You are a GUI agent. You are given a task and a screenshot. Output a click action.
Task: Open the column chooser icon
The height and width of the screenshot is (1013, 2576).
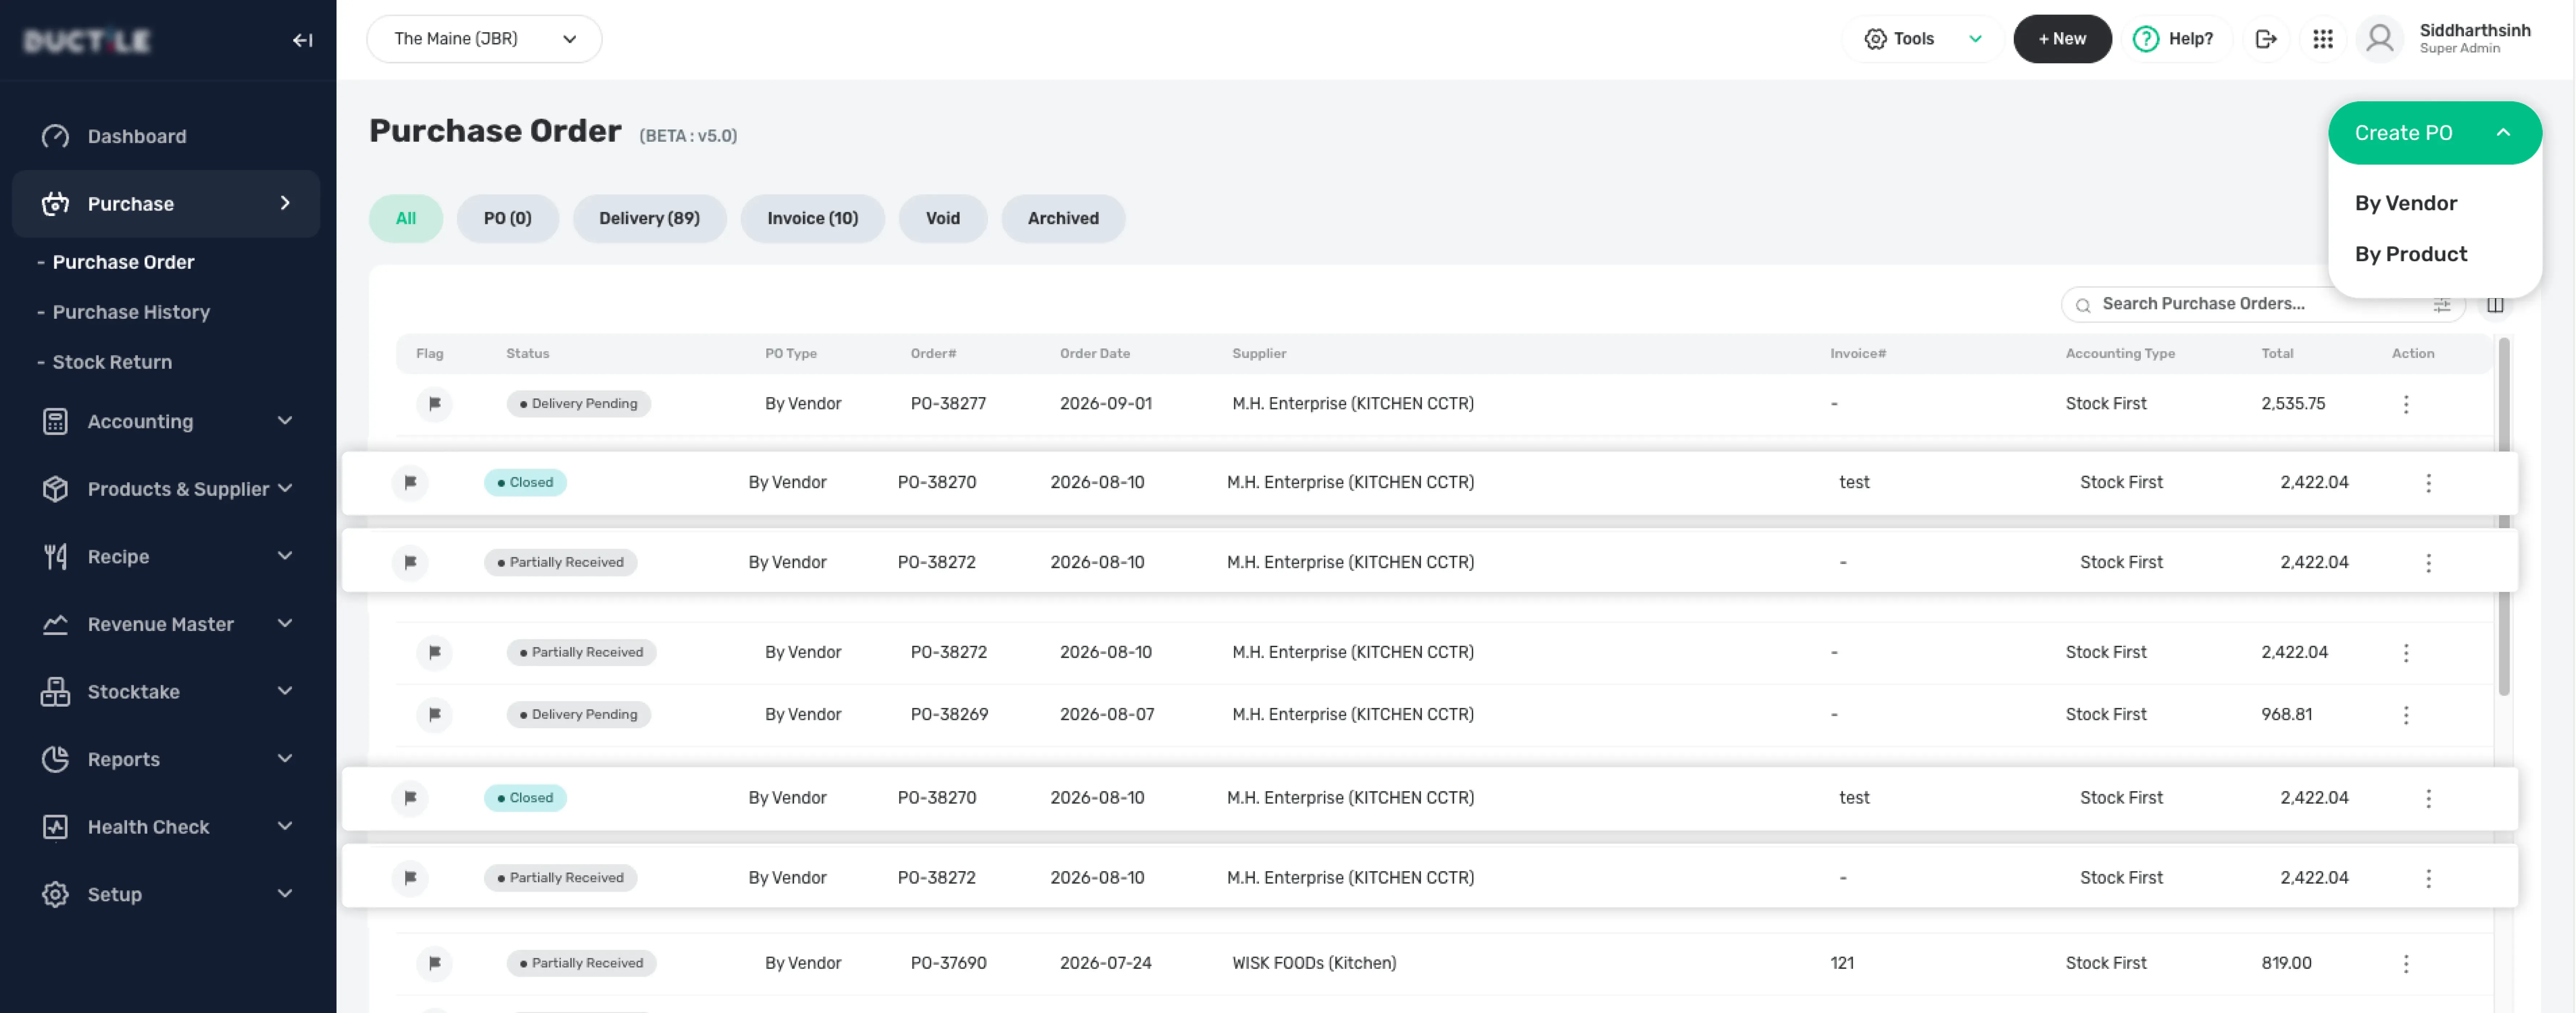pos(2495,305)
